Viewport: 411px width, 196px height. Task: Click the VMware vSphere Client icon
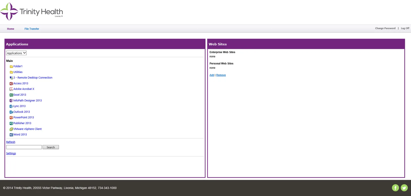[x=11, y=129]
